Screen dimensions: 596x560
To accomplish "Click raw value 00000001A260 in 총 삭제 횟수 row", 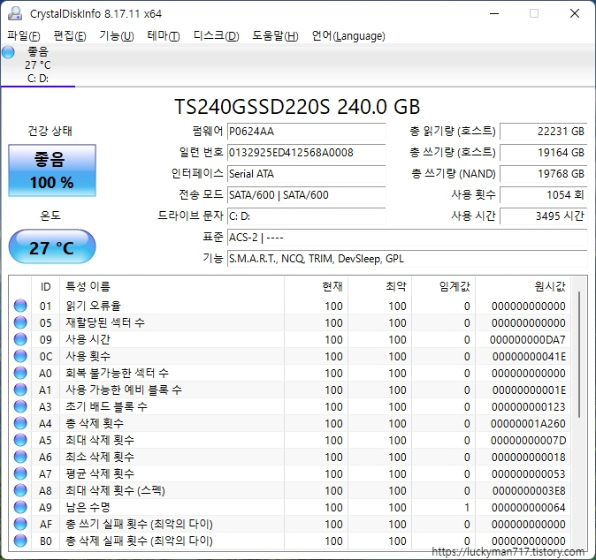I will [x=528, y=423].
